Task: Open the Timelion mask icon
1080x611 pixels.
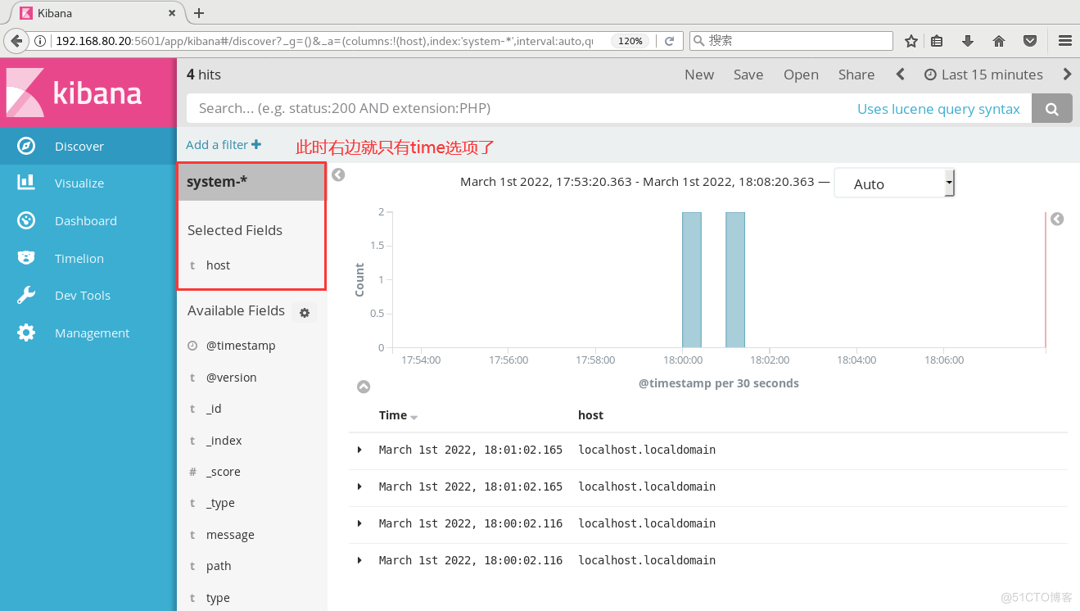Action: point(26,258)
